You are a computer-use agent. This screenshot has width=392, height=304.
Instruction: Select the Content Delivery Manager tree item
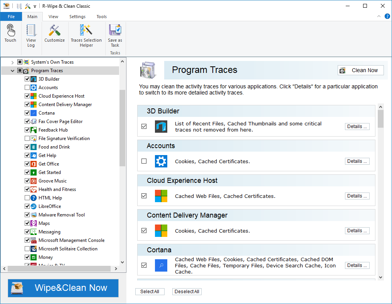coord(65,105)
